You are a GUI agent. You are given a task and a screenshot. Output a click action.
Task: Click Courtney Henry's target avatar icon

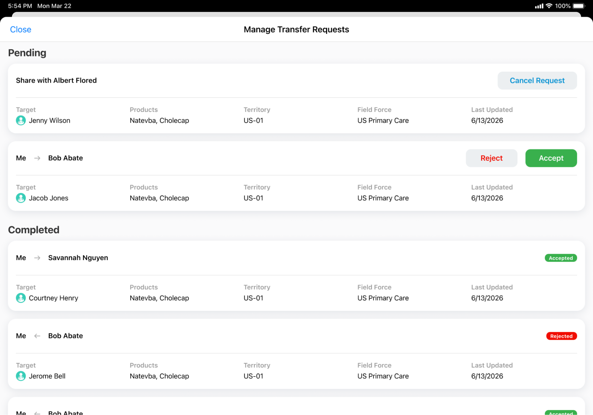point(21,298)
